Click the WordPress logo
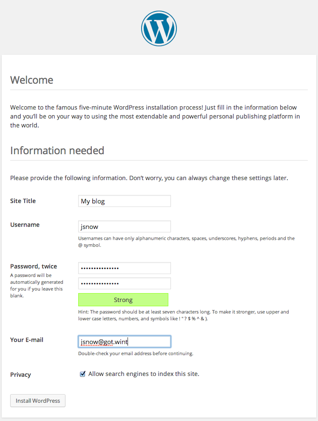The image size is (318, 421). (159, 28)
